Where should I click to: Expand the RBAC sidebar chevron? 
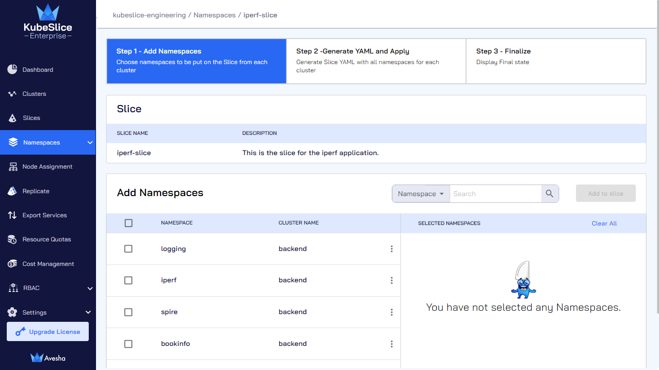click(90, 288)
